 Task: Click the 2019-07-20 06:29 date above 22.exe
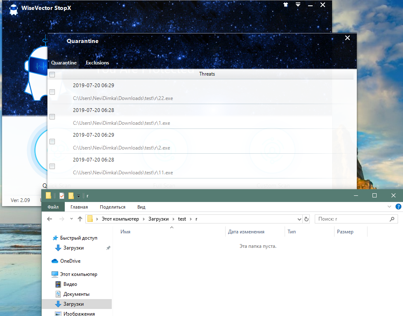tap(94, 86)
